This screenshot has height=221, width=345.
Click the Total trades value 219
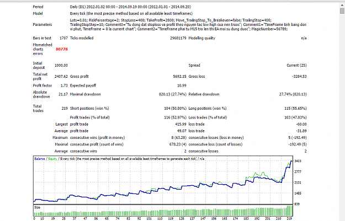tap(65, 109)
